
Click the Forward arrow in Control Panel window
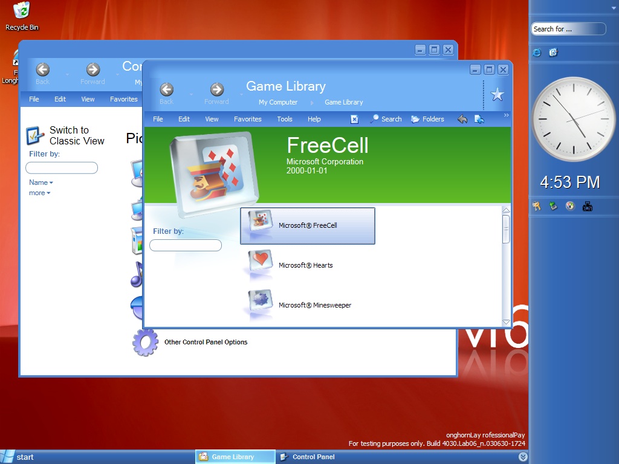pyautogui.click(x=92, y=69)
